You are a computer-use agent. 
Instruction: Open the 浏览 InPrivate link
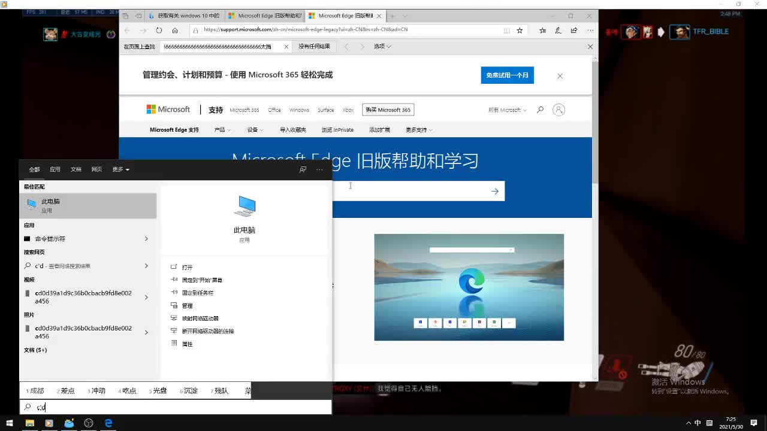tap(337, 130)
